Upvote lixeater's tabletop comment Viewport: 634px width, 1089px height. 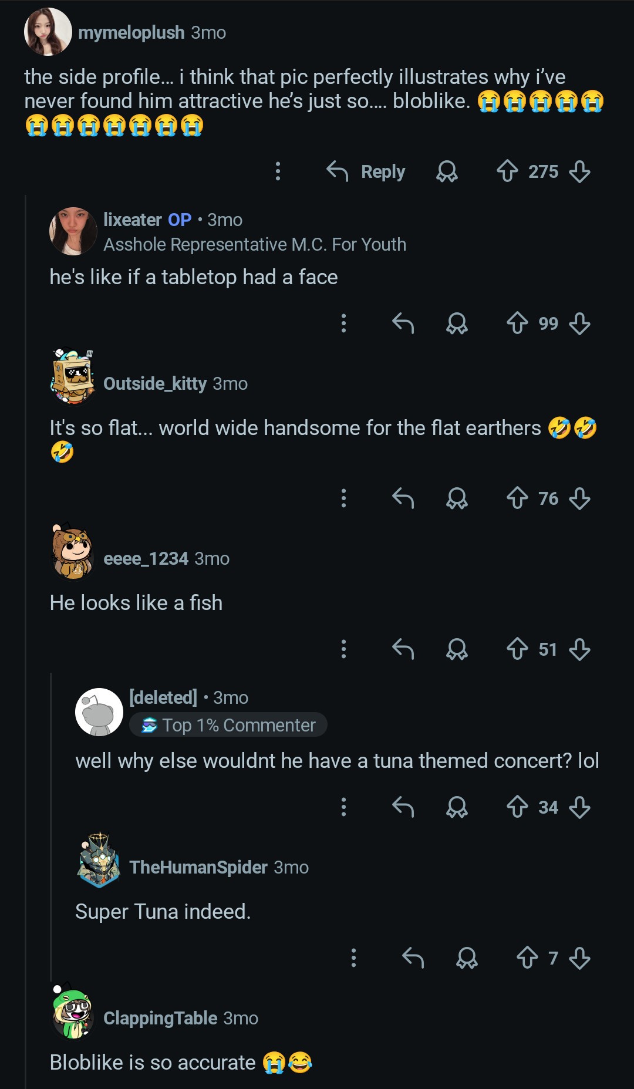click(x=517, y=323)
